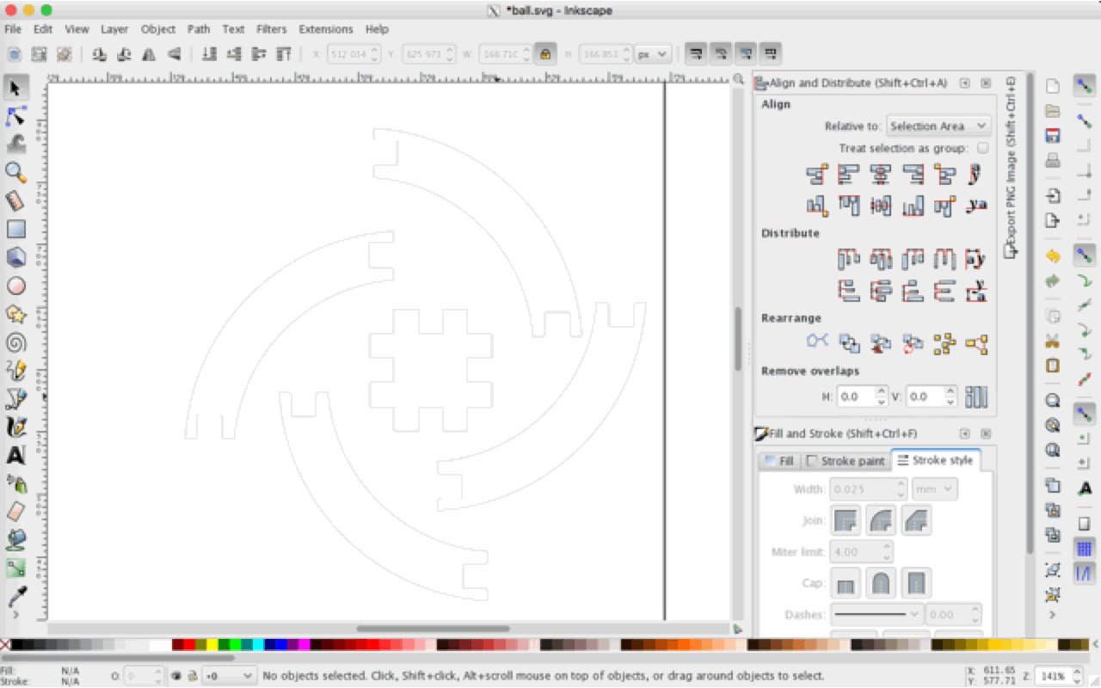Open the Relative to Selection Area dropdown
Screen dimensions: 1101x688
tap(938, 126)
